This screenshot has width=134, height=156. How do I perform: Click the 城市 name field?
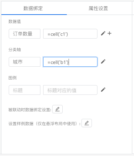coord(24,62)
